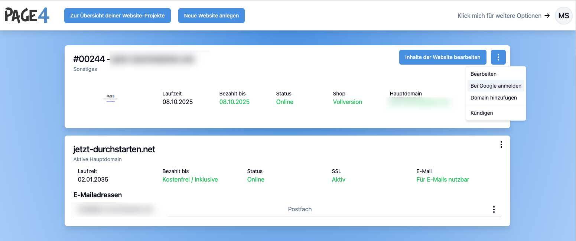Image resolution: width=576 pixels, height=241 pixels.
Task: Click 'Für E-Mails nutzbar' status text
Action: [x=443, y=180]
